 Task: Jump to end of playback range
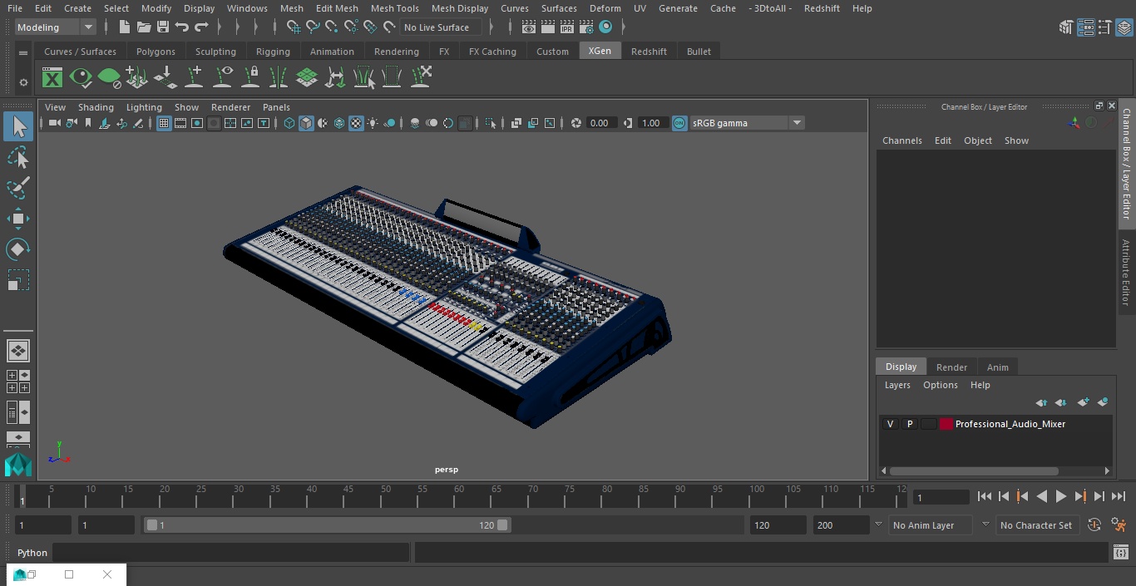click(1119, 496)
